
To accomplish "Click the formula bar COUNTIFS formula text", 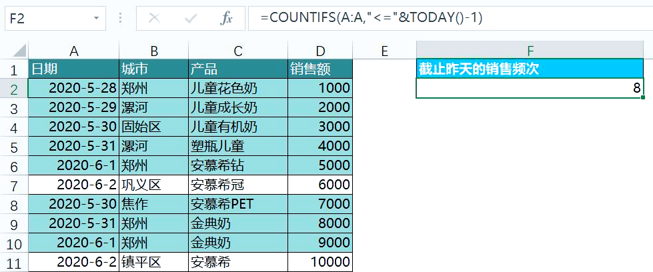I will [372, 18].
